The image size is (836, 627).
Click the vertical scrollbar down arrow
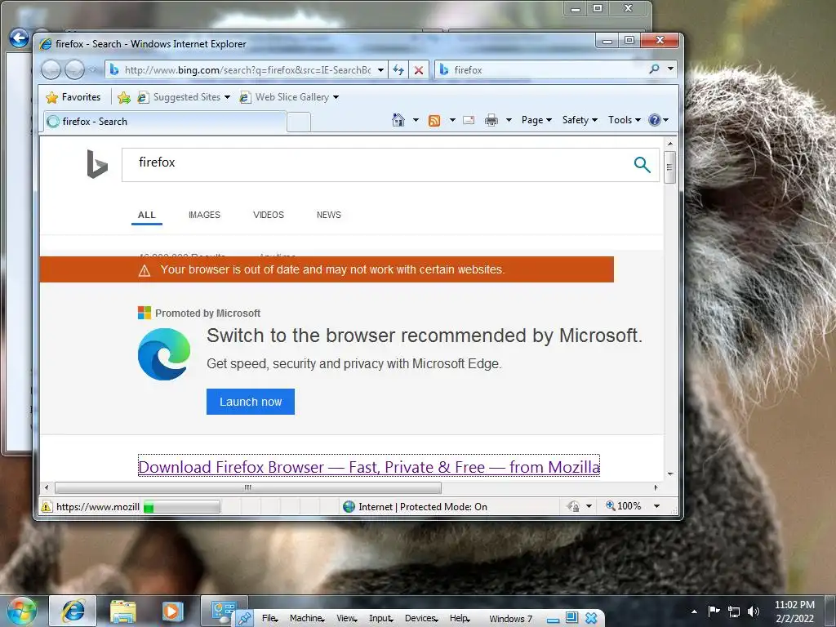pyautogui.click(x=670, y=474)
